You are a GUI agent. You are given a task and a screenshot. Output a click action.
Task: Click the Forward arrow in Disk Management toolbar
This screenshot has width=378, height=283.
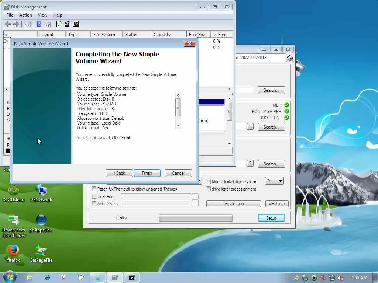tap(16, 24)
